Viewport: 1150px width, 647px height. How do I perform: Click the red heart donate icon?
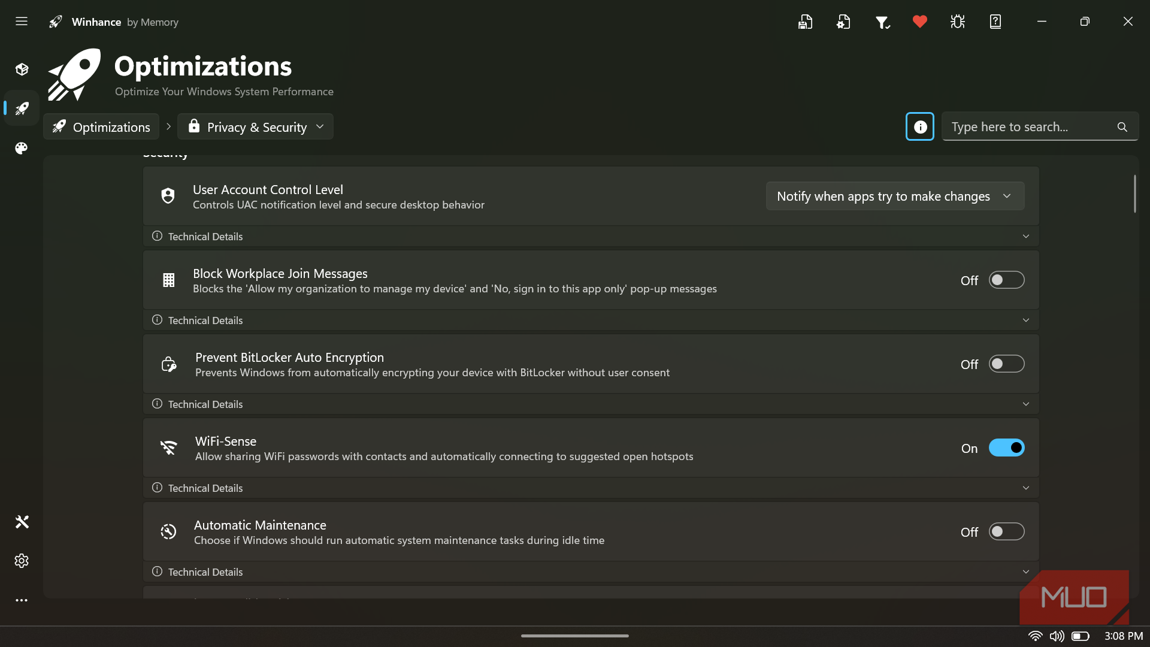[x=920, y=22]
